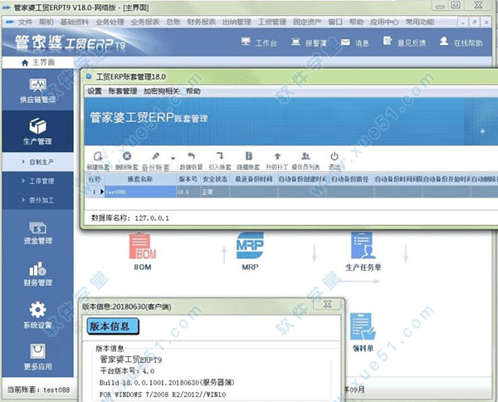Open the 财务报表 menu
Screen dimensions: 498x402
point(202,22)
